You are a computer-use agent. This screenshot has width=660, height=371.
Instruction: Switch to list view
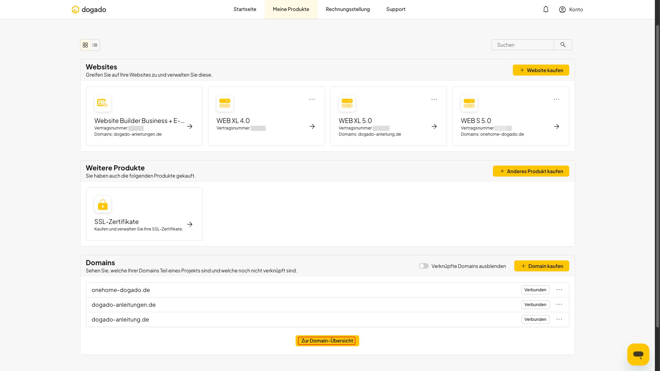95,45
